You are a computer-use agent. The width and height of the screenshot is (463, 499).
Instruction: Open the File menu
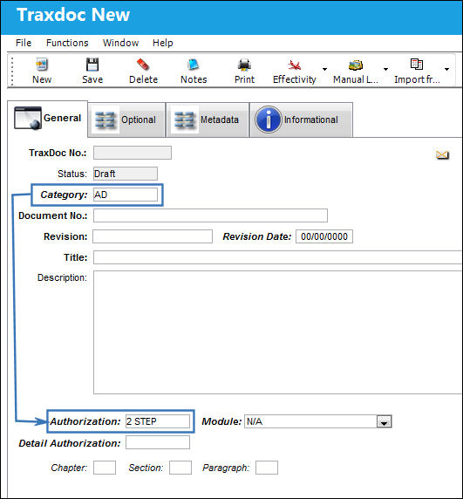24,43
